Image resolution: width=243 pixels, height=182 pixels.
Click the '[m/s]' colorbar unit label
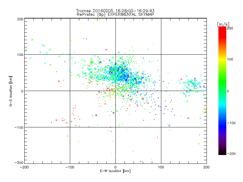(x=223, y=24)
